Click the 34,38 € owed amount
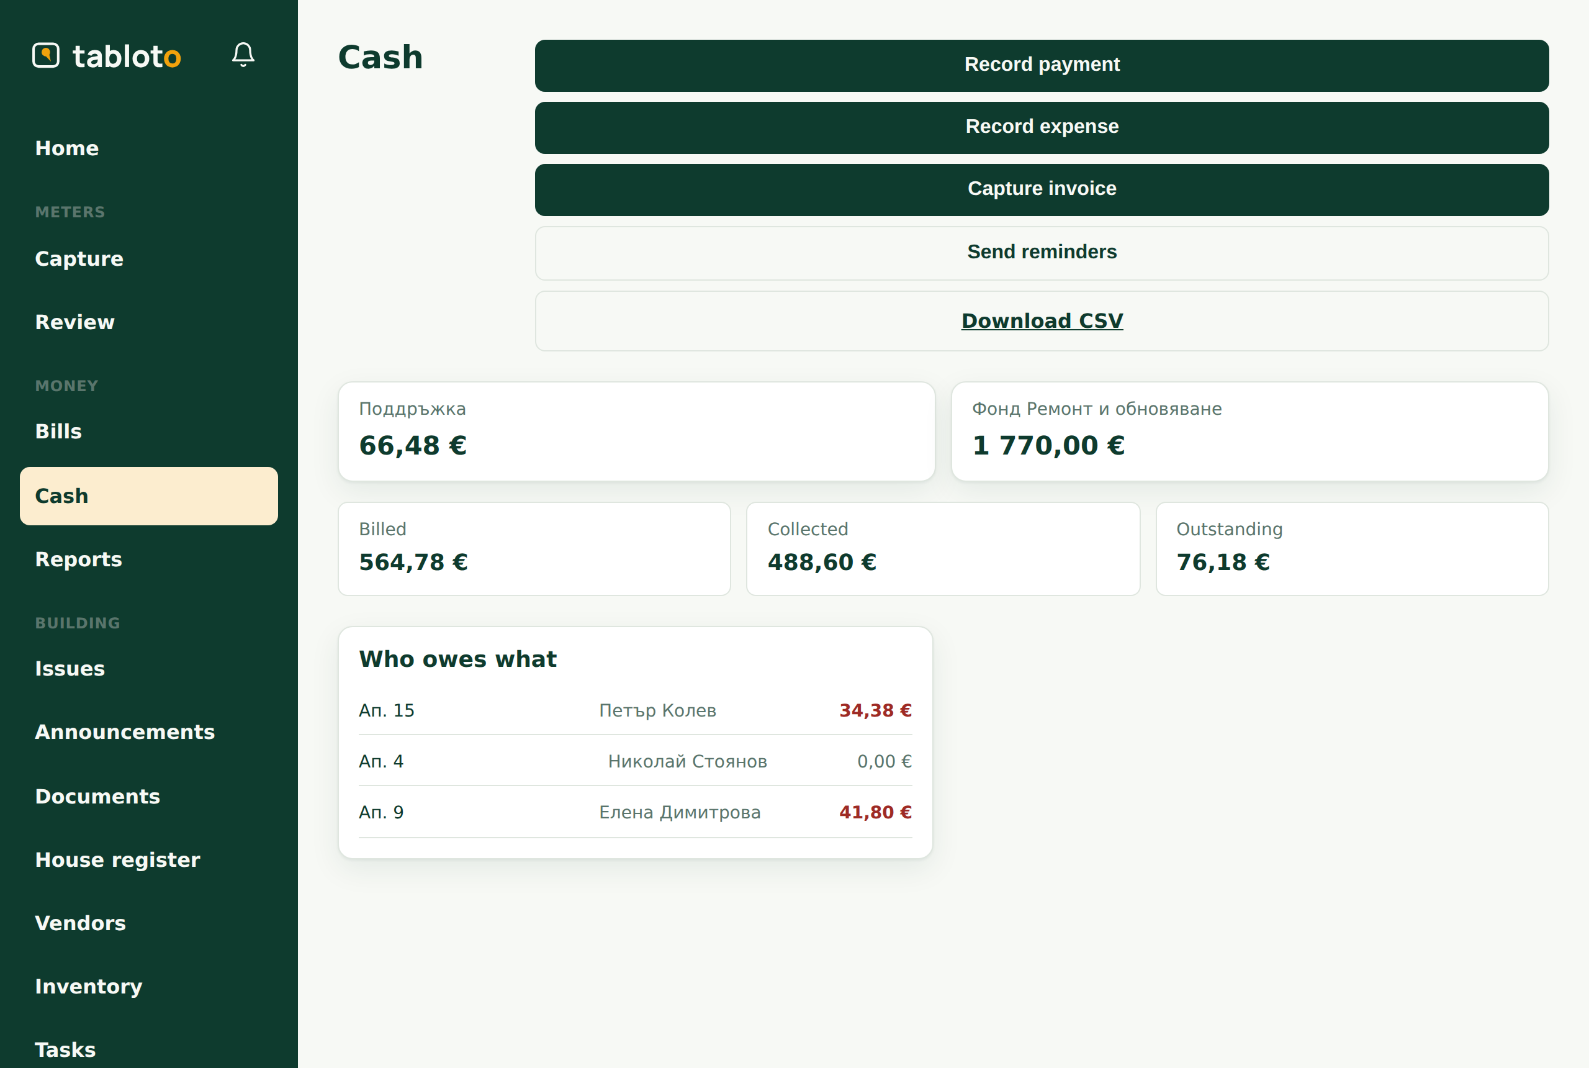This screenshot has width=1589, height=1068. point(876,710)
